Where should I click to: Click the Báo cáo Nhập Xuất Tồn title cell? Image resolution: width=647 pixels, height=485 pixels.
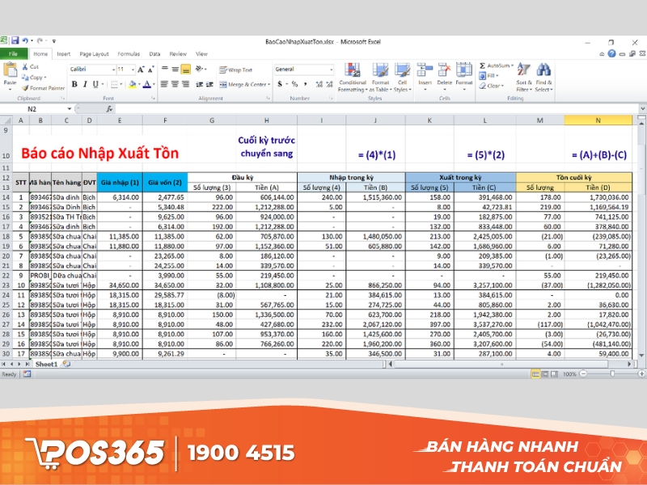pyautogui.click(x=99, y=153)
